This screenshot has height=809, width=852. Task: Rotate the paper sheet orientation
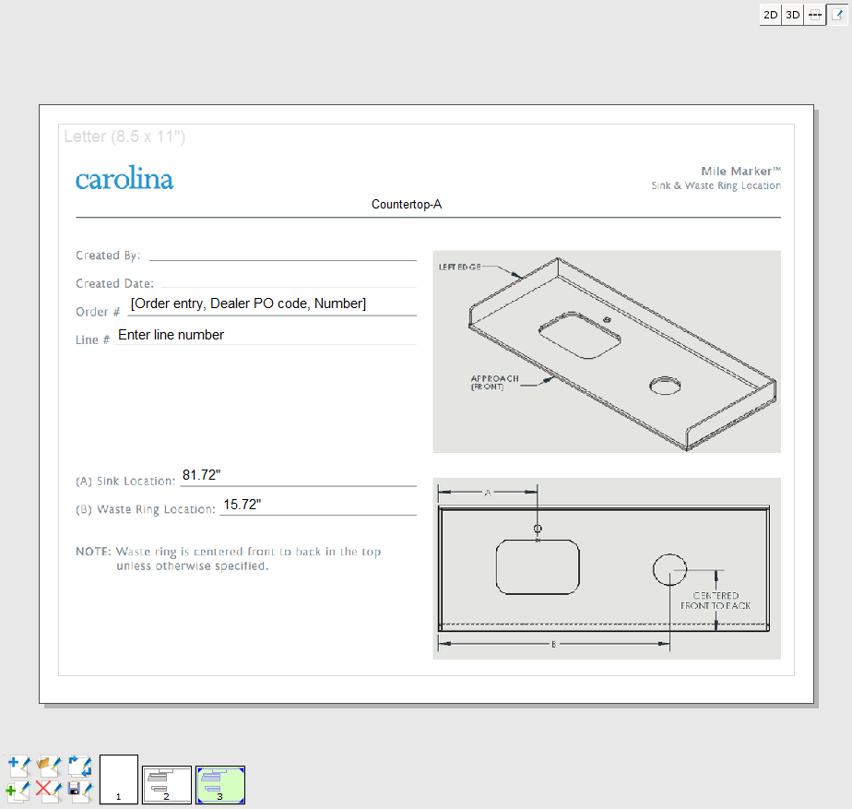click(x=80, y=766)
